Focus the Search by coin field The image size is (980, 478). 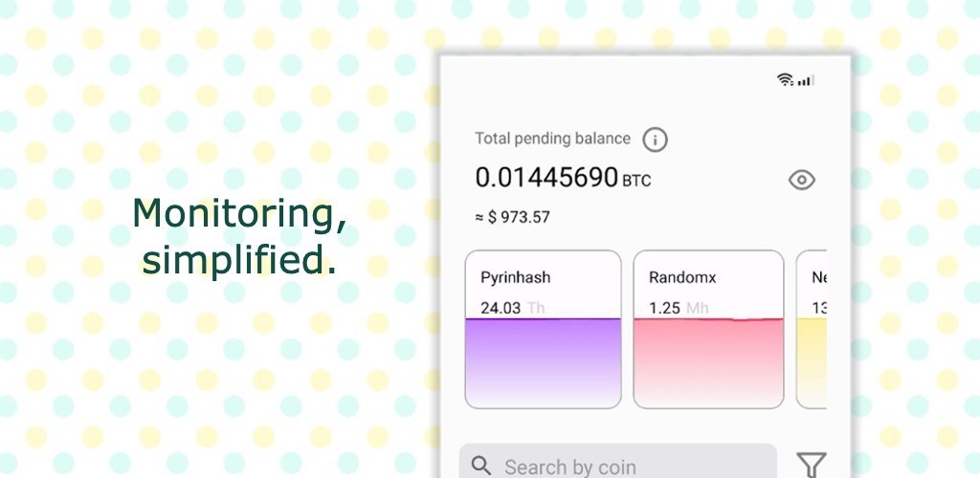[x=617, y=462]
